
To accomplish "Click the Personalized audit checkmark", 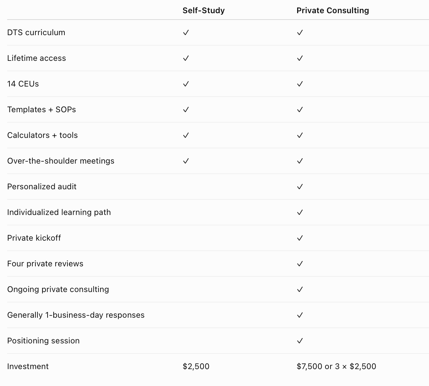I will pyautogui.click(x=300, y=187).
